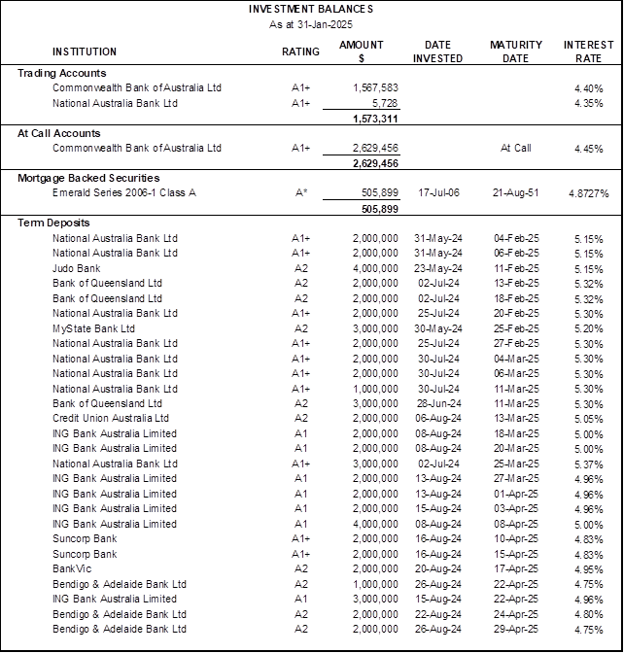Click the maturity date 21-Aug-51
Screen dimensions: 624x653
click(x=516, y=192)
